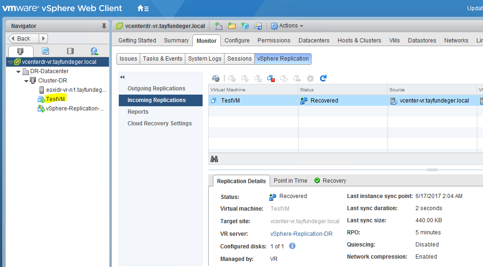Select Cloud Recovery Settings in side menu
Image resolution: width=483 pixels, height=267 pixels.
160,123
